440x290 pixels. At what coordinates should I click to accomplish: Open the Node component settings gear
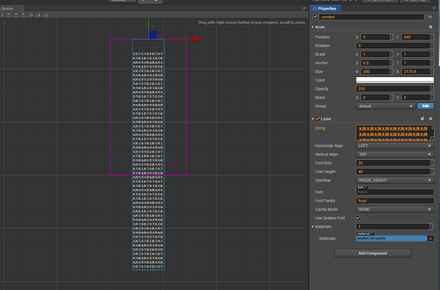(431, 27)
